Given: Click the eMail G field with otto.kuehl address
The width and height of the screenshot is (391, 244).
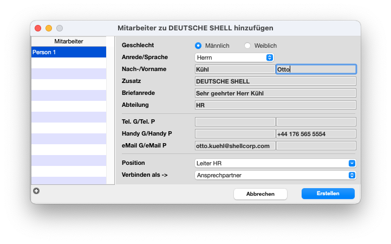Looking at the screenshot, I should [x=235, y=146].
